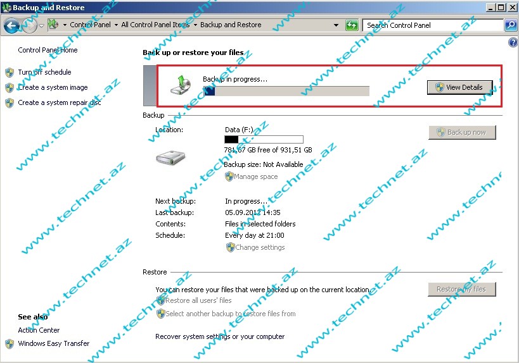
Task: Expand the Control Panel breadcrumb arrow
Action: tap(116, 25)
